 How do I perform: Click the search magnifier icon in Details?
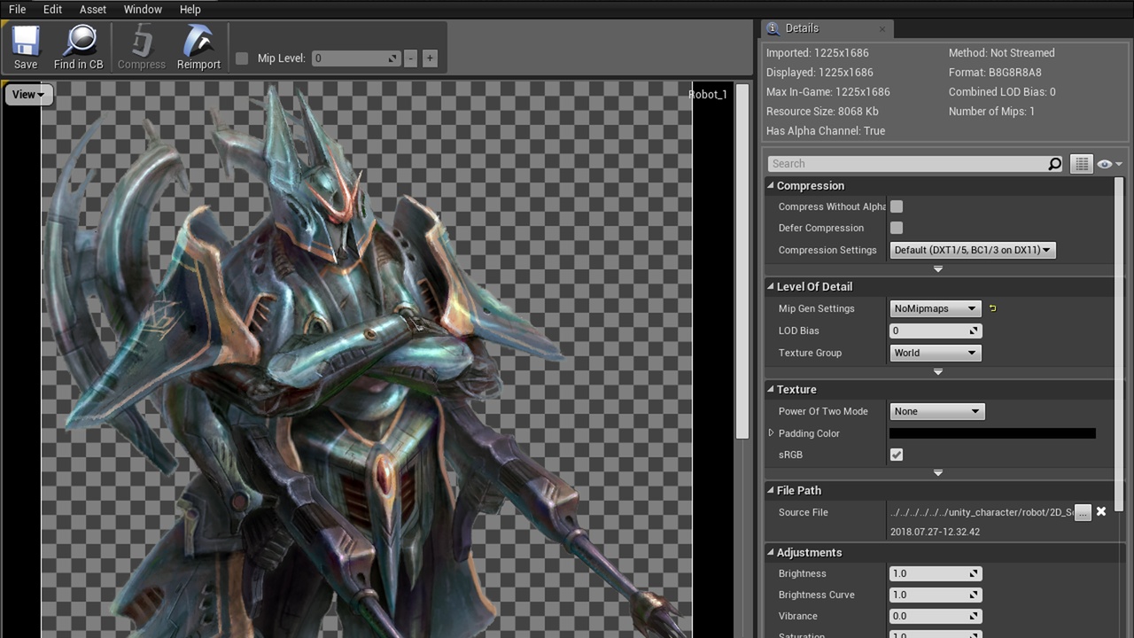pos(1054,164)
